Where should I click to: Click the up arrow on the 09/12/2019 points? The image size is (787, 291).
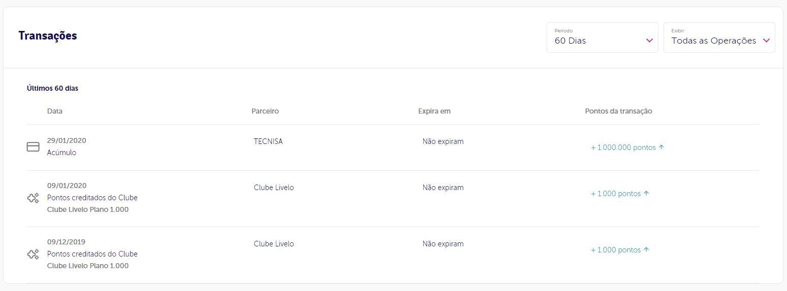646,250
